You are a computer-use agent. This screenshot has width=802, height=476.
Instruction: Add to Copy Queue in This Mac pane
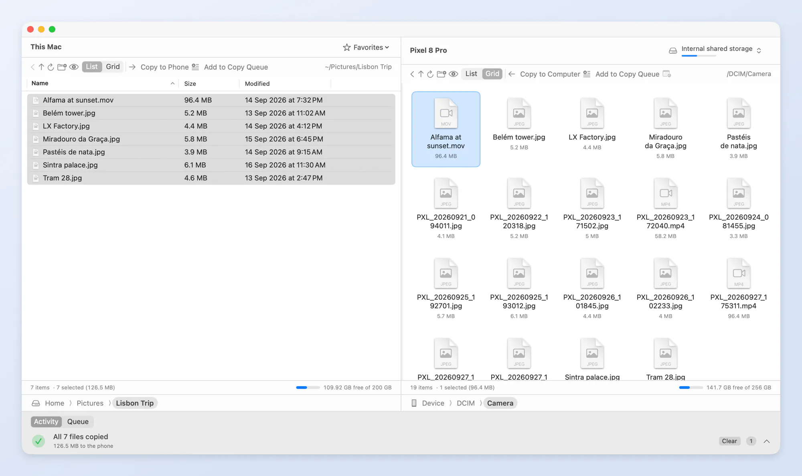[x=230, y=67]
